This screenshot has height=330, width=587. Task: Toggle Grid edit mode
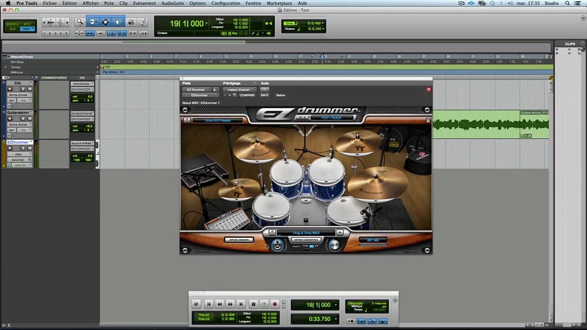(26, 29)
